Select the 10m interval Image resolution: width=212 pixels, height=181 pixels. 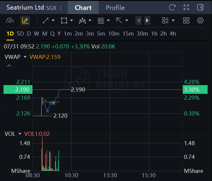point(114,34)
